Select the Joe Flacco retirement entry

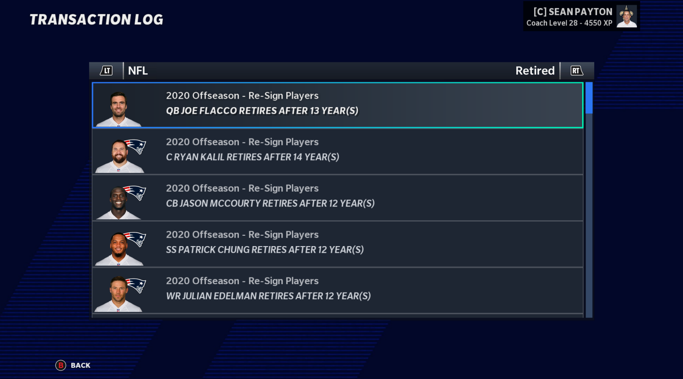(x=338, y=105)
